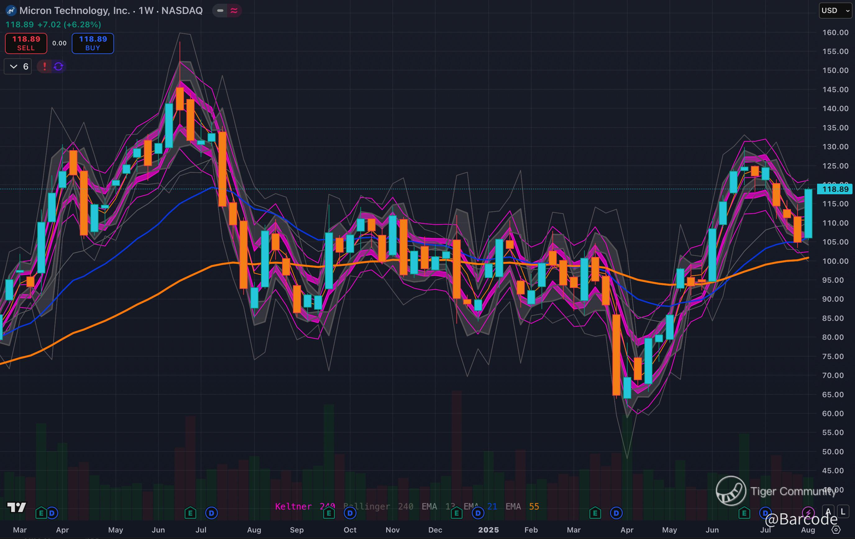Open symbol search via Micron Technology title

click(x=75, y=11)
